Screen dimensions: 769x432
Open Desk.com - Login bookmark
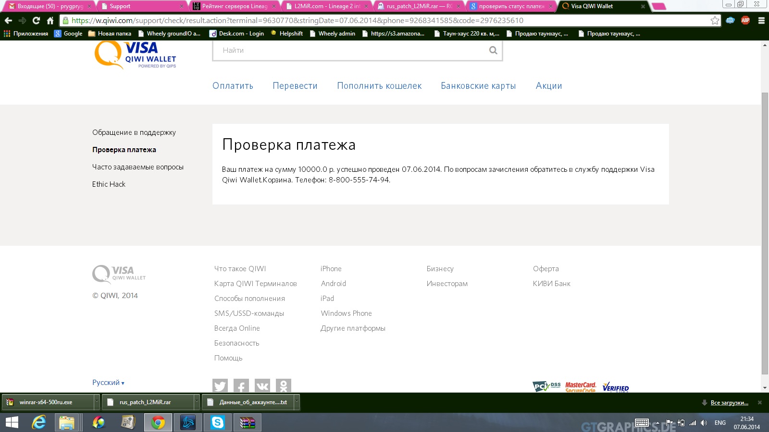click(237, 34)
